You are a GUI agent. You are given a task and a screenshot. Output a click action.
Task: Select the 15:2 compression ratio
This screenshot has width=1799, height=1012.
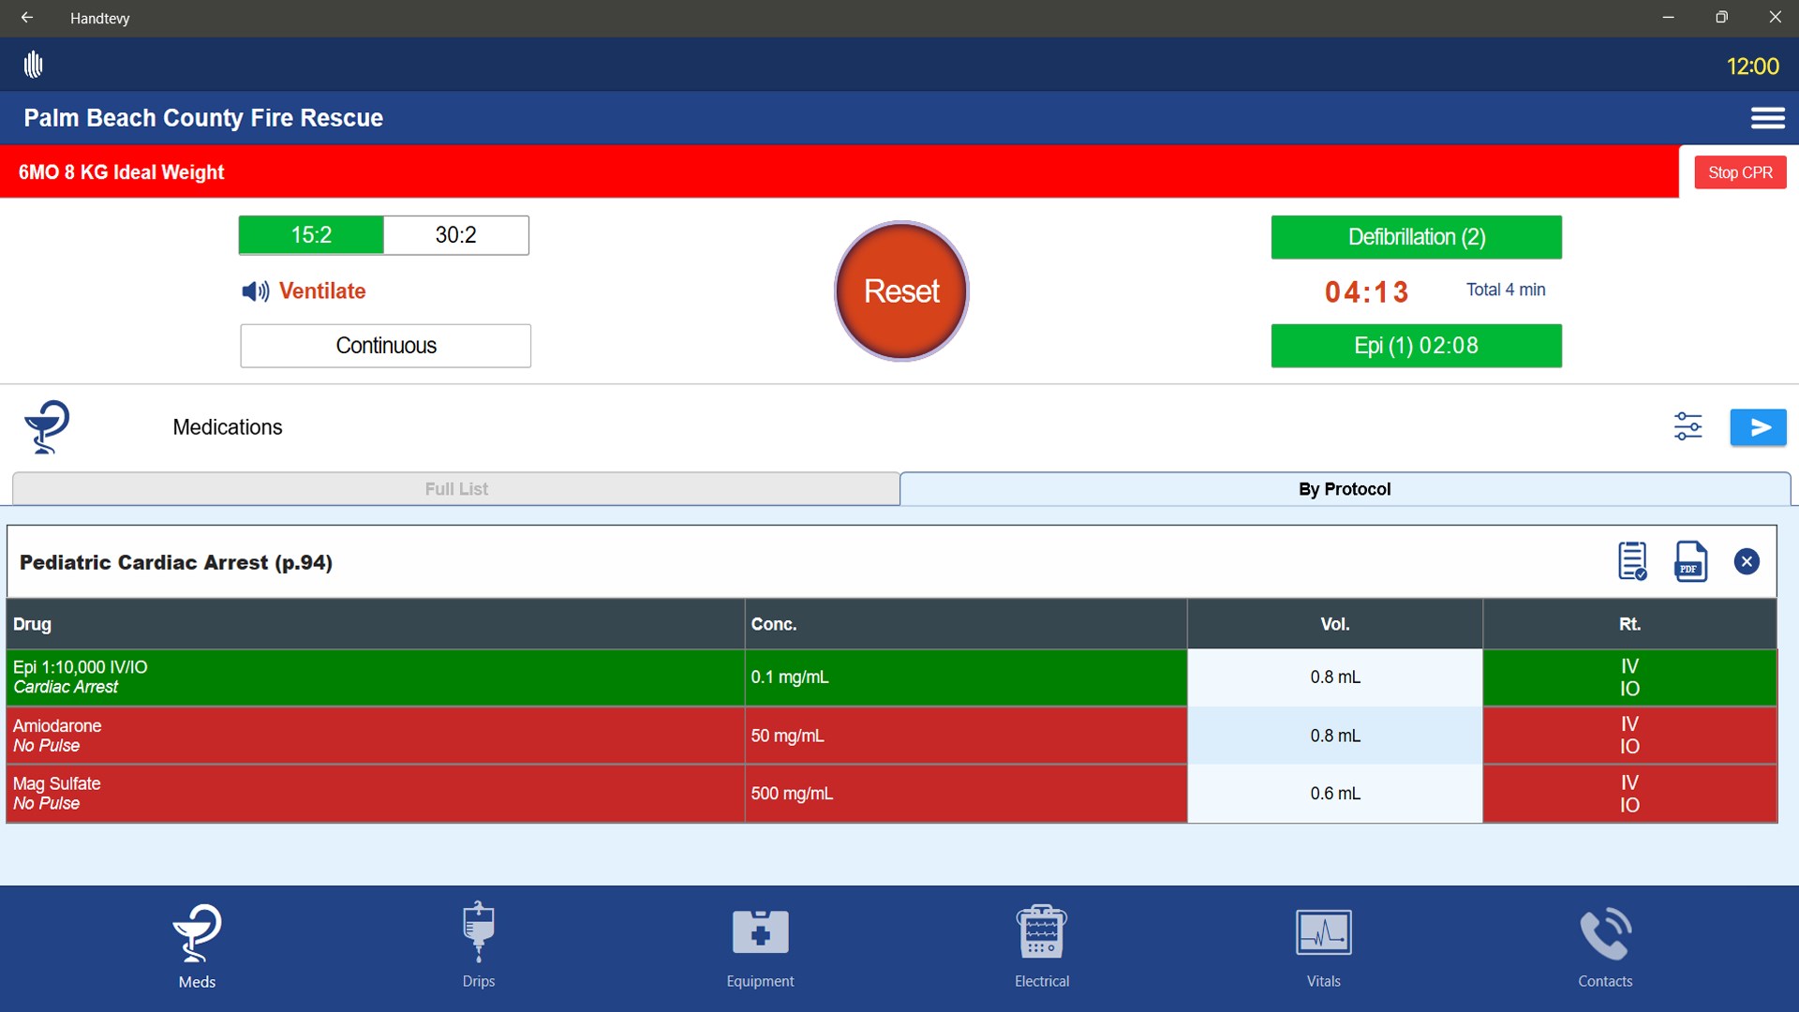click(x=311, y=235)
